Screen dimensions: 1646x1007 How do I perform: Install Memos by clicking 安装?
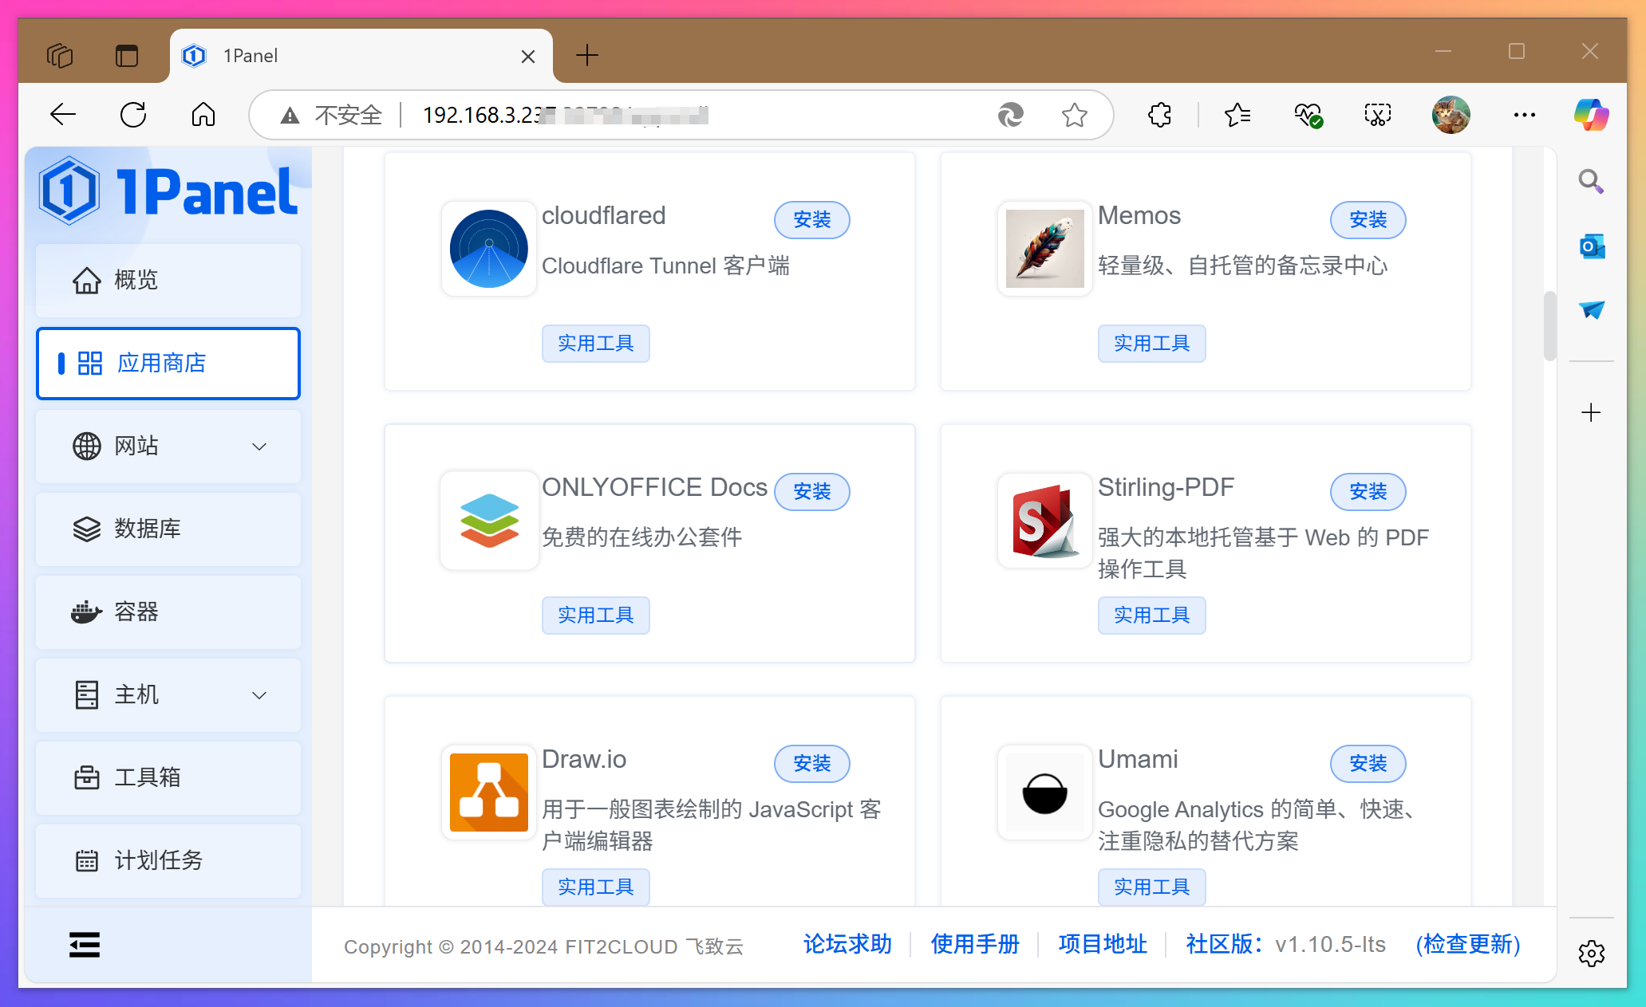click(x=1368, y=219)
